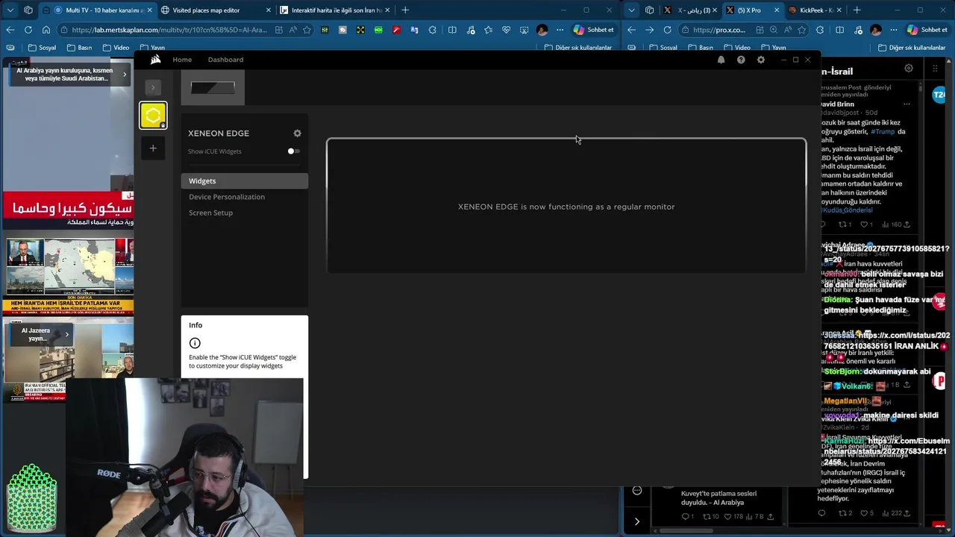Viewport: 955px width, 537px height.
Task: Select the XENEON EDGE device thumbnail
Action: (x=213, y=88)
